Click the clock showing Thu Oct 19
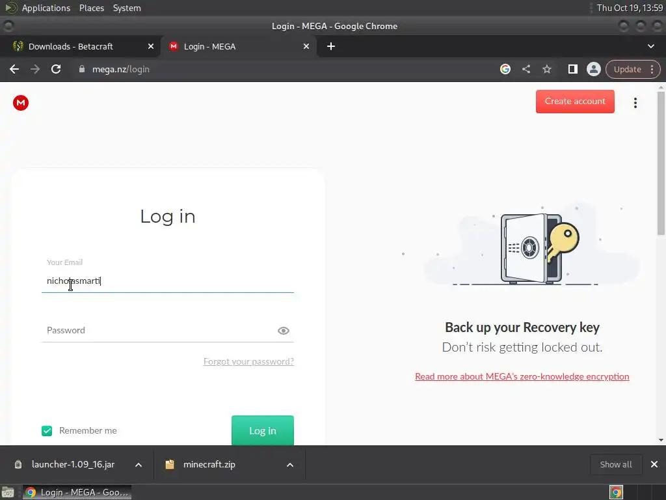 tap(630, 8)
